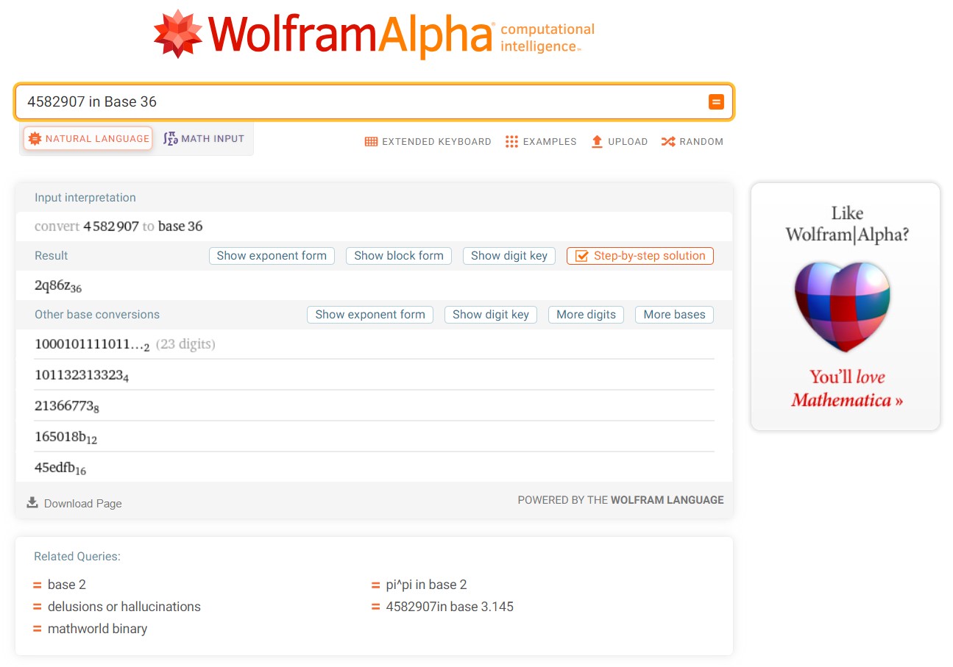Click the Mathematica heart-shaped image
Viewport: 953px width, 667px height.
[842, 306]
